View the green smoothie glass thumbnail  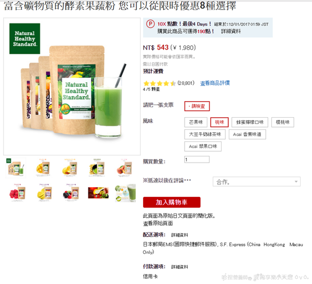pyautogui.click(x=125, y=193)
